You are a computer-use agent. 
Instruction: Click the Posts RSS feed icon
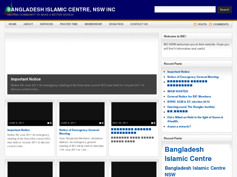point(195,24)
